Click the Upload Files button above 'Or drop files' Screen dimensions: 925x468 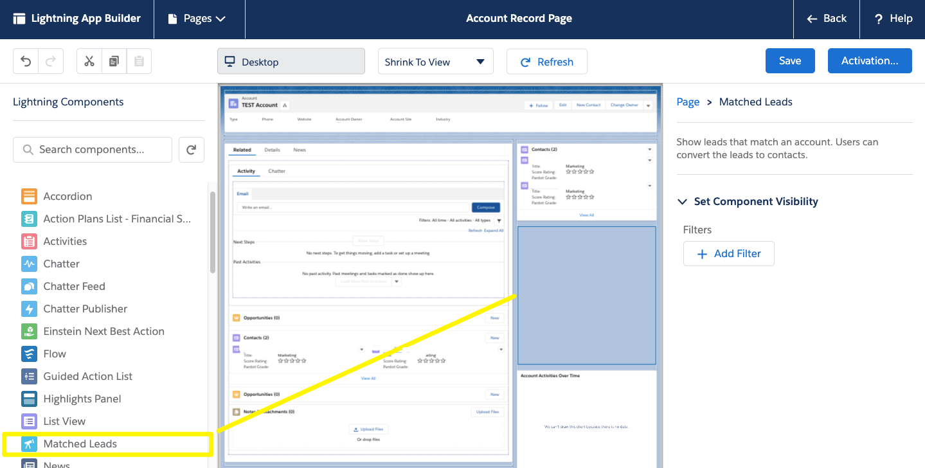click(369, 429)
